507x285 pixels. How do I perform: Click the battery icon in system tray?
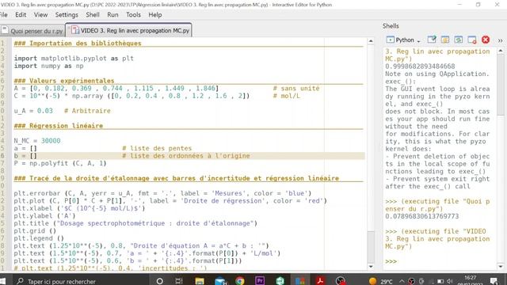coord(440,281)
